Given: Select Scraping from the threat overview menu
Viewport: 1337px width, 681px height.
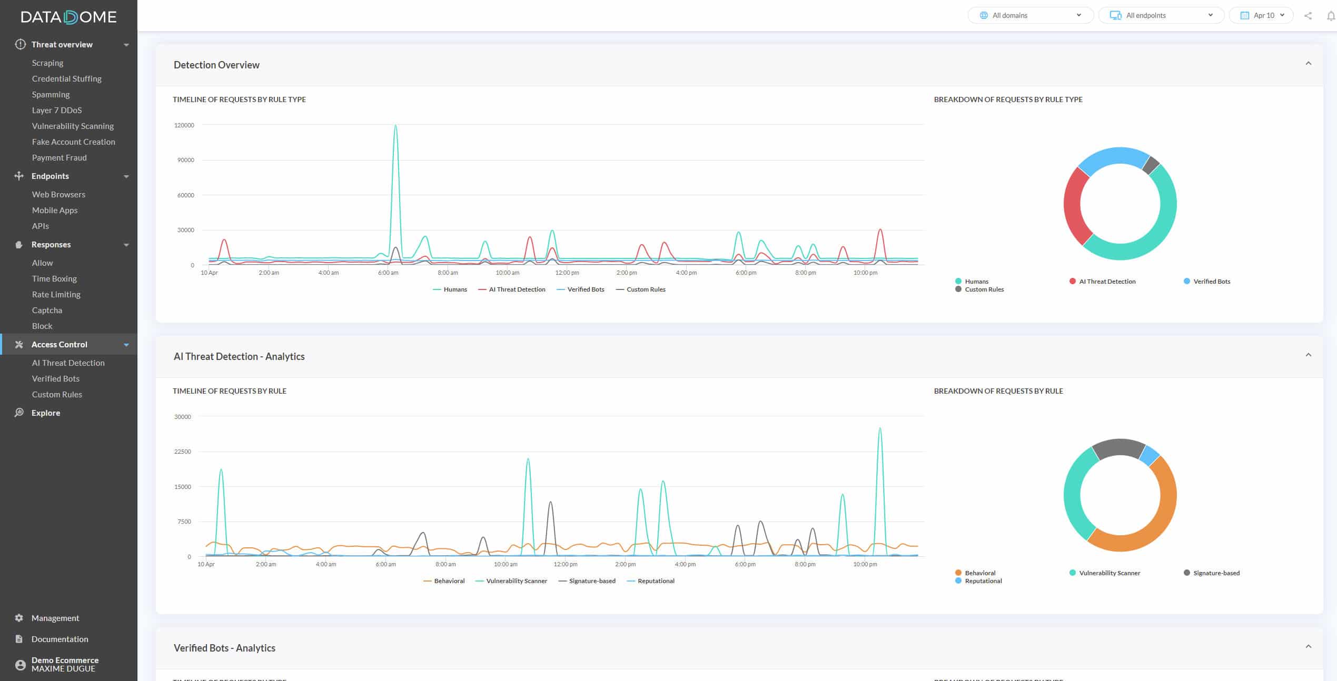Looking at the screenshot, I should 47,63.
